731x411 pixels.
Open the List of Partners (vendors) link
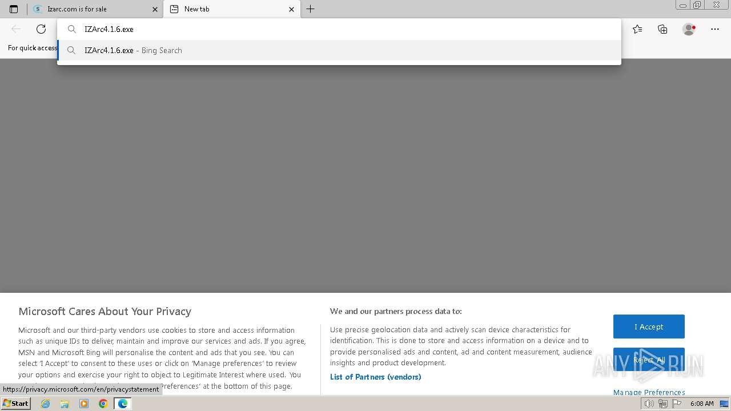(x=376, y=377)
